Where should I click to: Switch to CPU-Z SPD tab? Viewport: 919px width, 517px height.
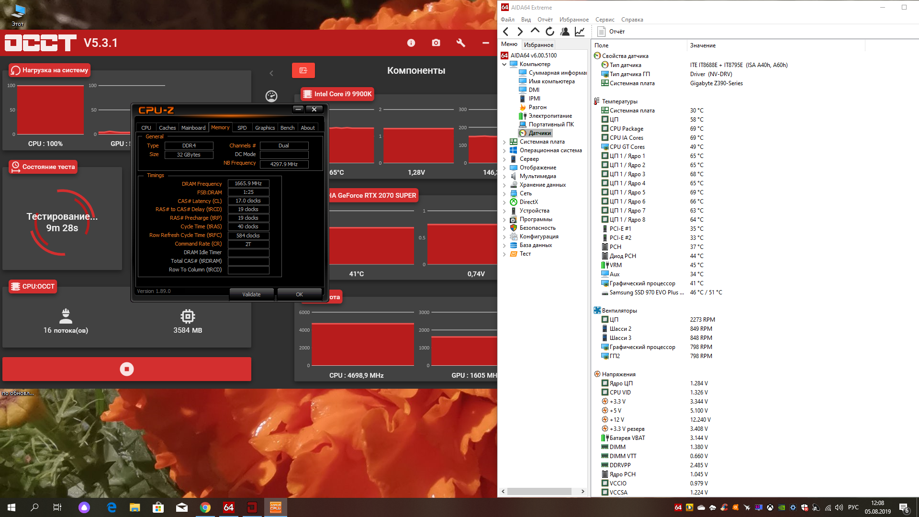[x=242, y=128]
